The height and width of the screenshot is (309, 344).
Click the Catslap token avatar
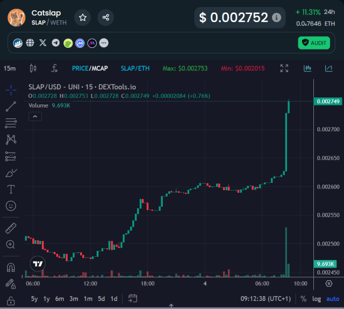tap(17, 18)
